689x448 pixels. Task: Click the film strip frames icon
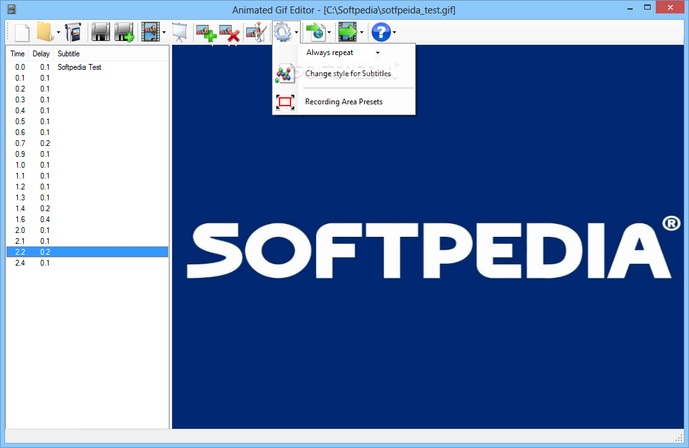tap(151, 32)
